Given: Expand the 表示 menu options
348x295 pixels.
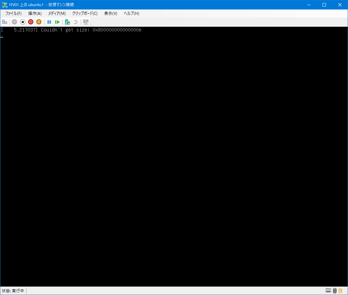Looking at the screenshot, I should [x=110, y=13].
